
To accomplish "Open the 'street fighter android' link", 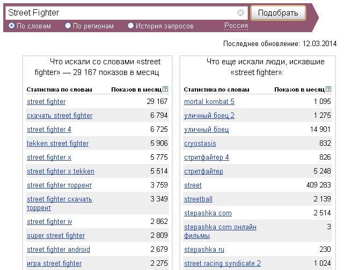I will click(58, 250).
